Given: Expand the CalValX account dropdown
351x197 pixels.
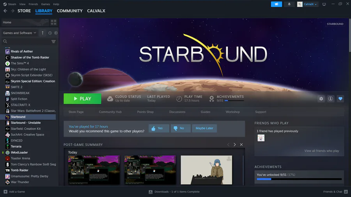Looking at the screenshot, I should pos(310,4).
